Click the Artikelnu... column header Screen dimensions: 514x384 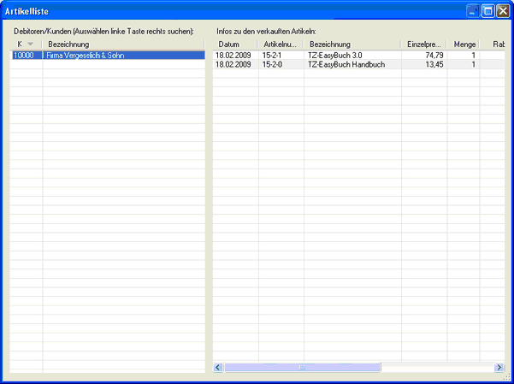[281, 44]
